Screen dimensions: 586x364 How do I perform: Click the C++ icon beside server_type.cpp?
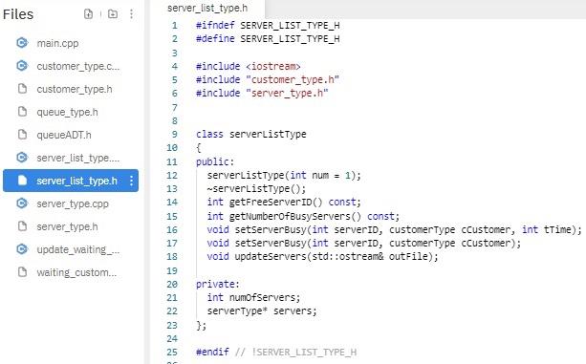click(x=22, y=203)
